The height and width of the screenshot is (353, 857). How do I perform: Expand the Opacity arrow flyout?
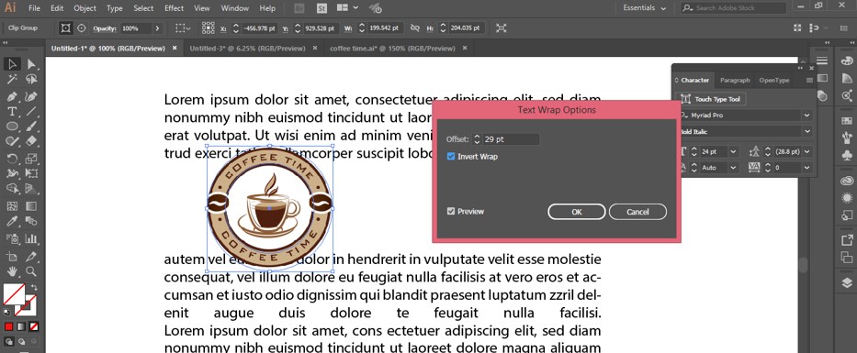[x=157, y=28]
